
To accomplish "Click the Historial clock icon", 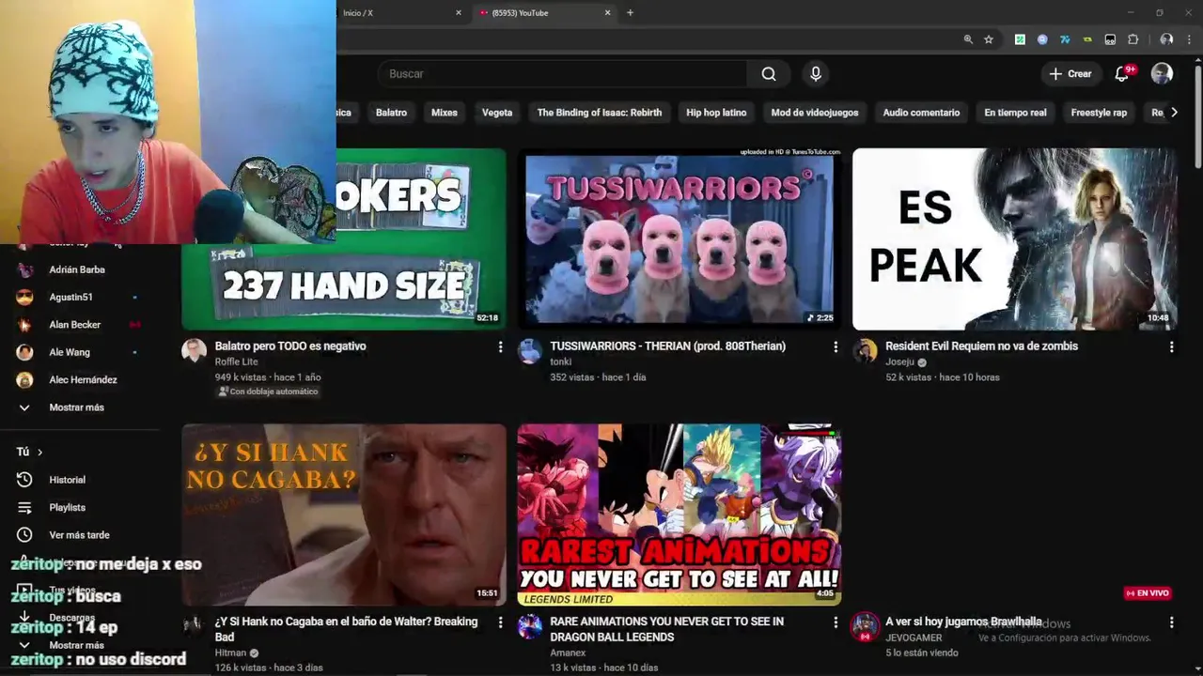I will (24, 480).
